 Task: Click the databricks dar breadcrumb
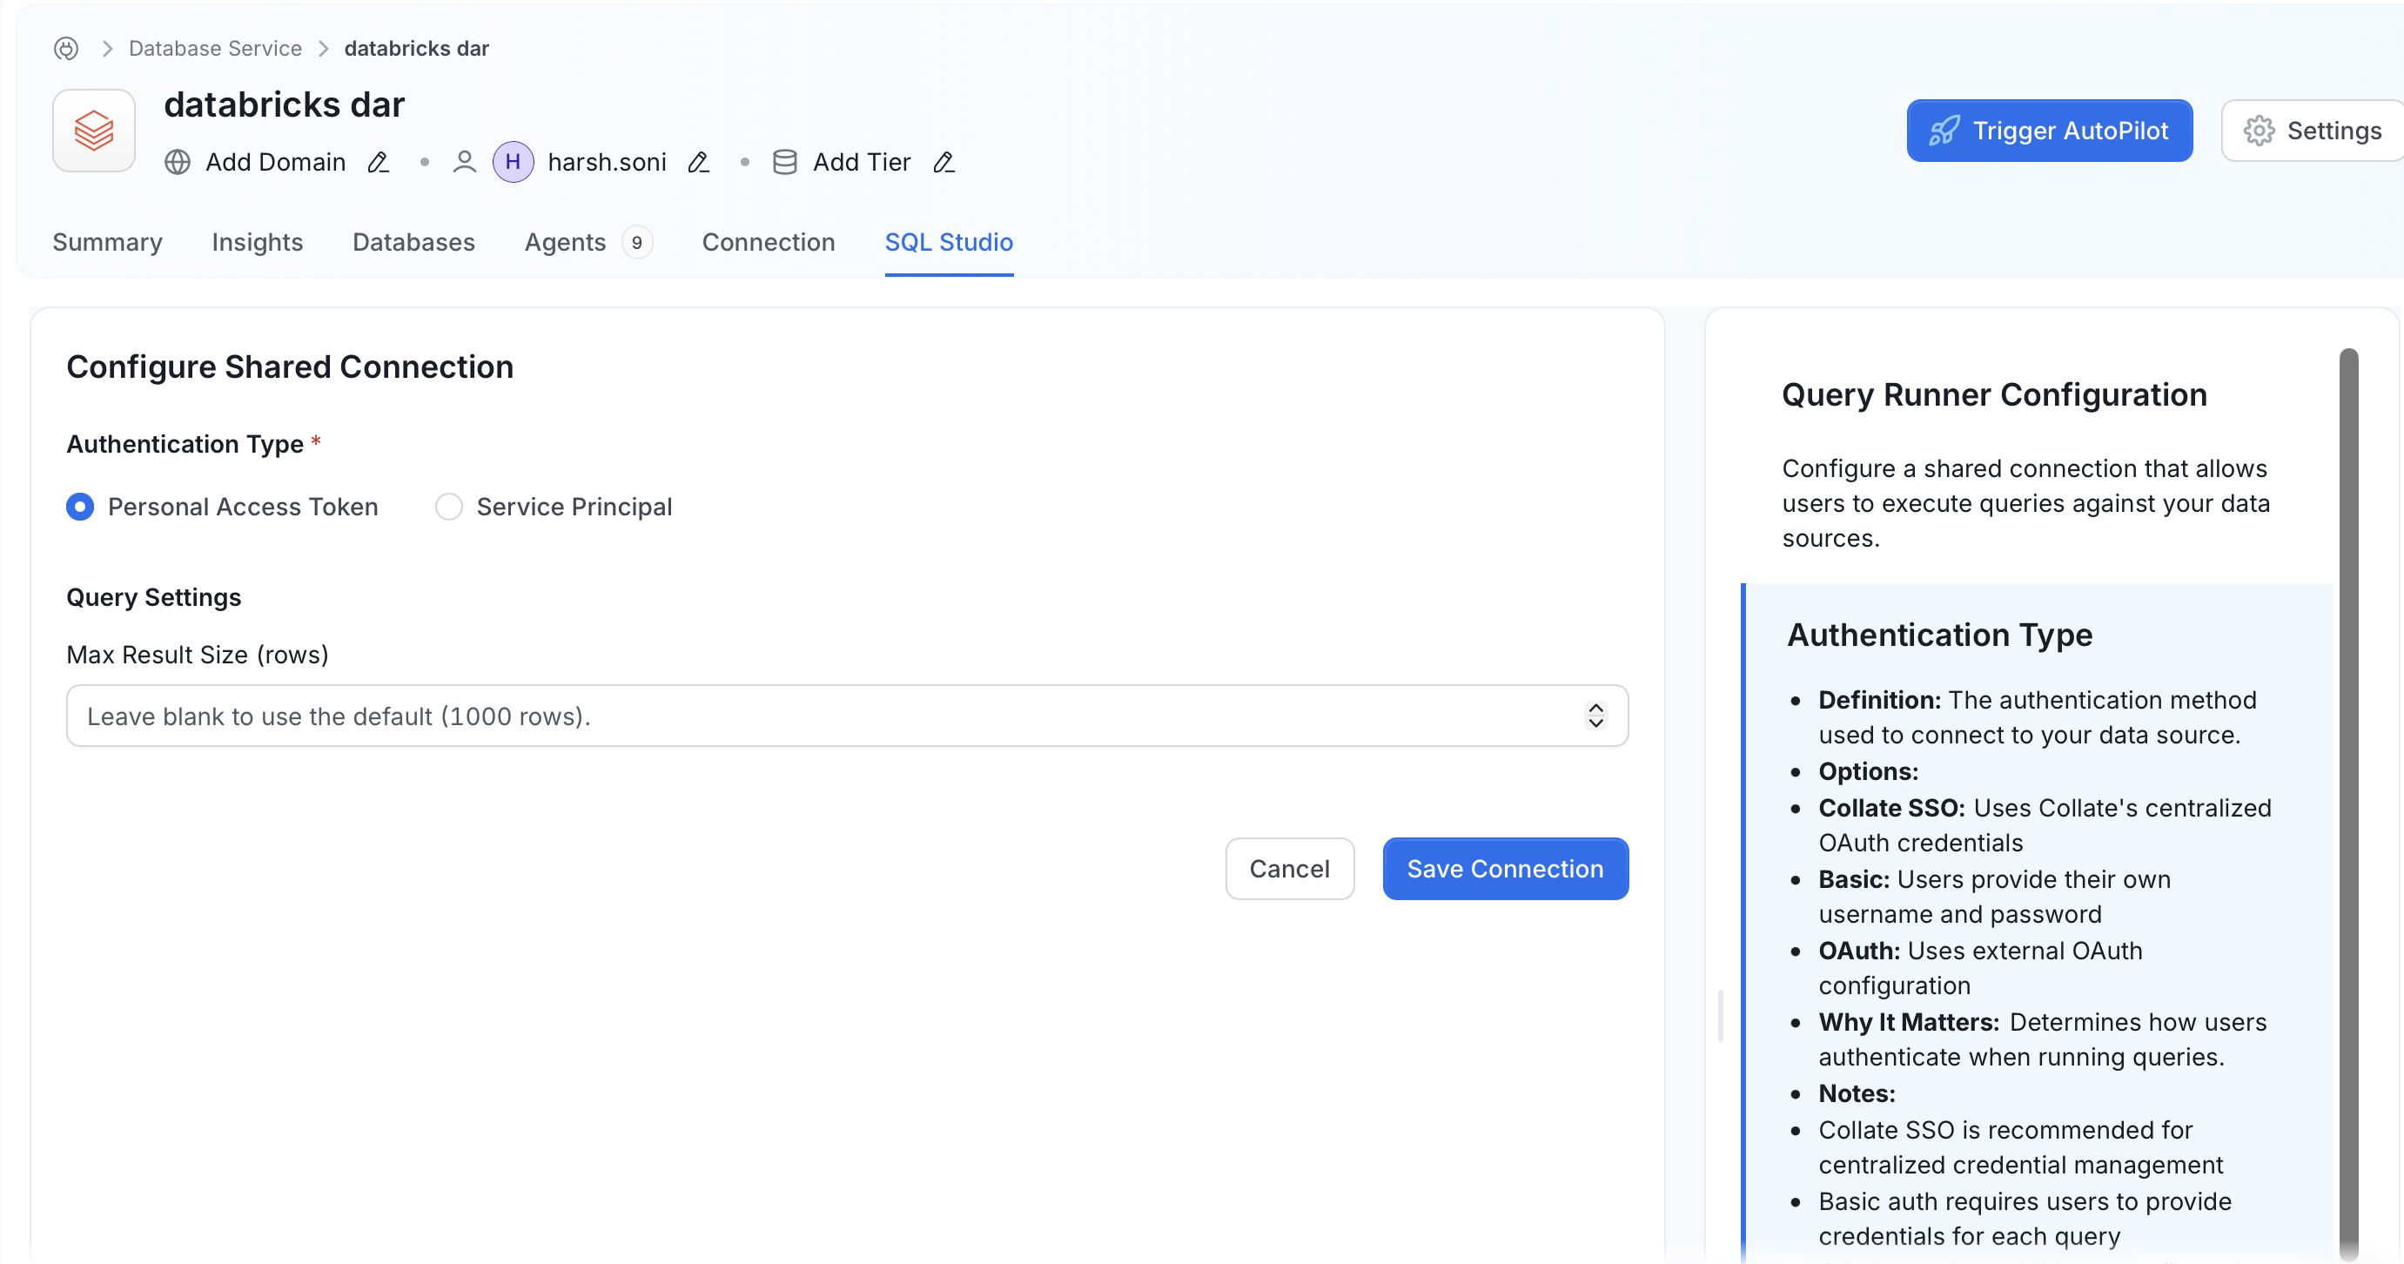click(x=416, y=49)
